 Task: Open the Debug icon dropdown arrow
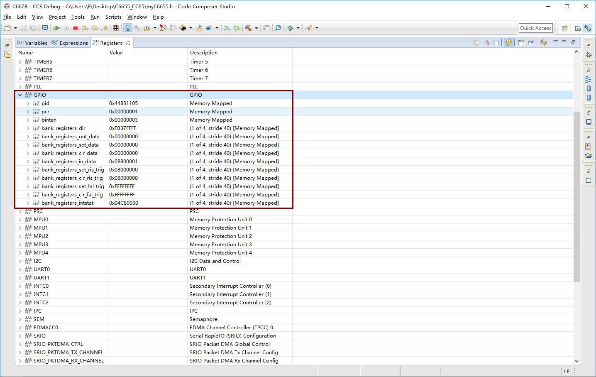(298, 28)
